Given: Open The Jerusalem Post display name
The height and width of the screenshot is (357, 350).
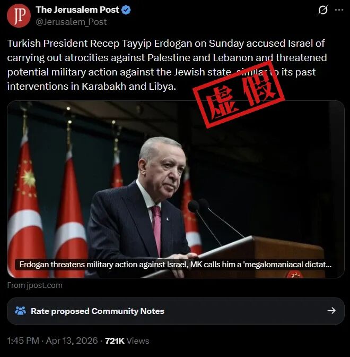Looking at the screenshot, I should click(77, 10).
